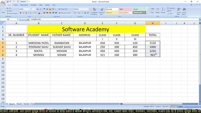This screenshot has width=201, height=113.
Task: Open the Font size dropdown
Action: click(35, 9)
